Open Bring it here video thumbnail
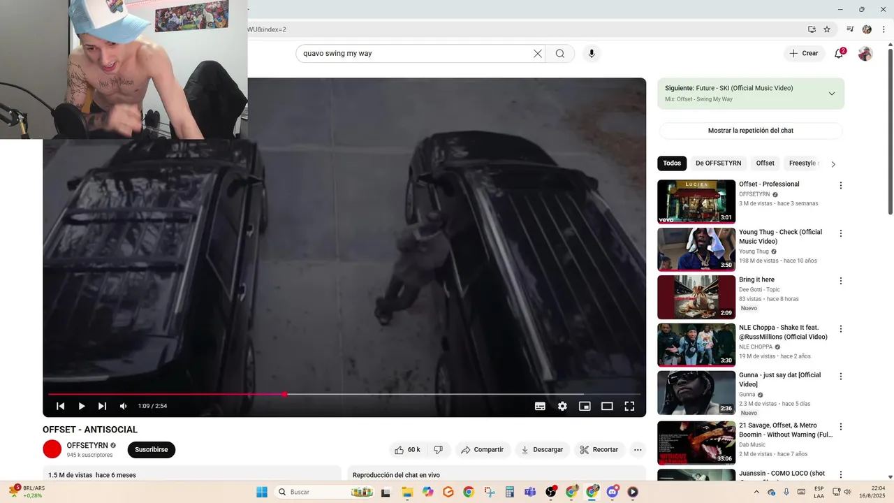Image resolution: width=894 pixels, height=503 pixels. (x=696, y=297)
